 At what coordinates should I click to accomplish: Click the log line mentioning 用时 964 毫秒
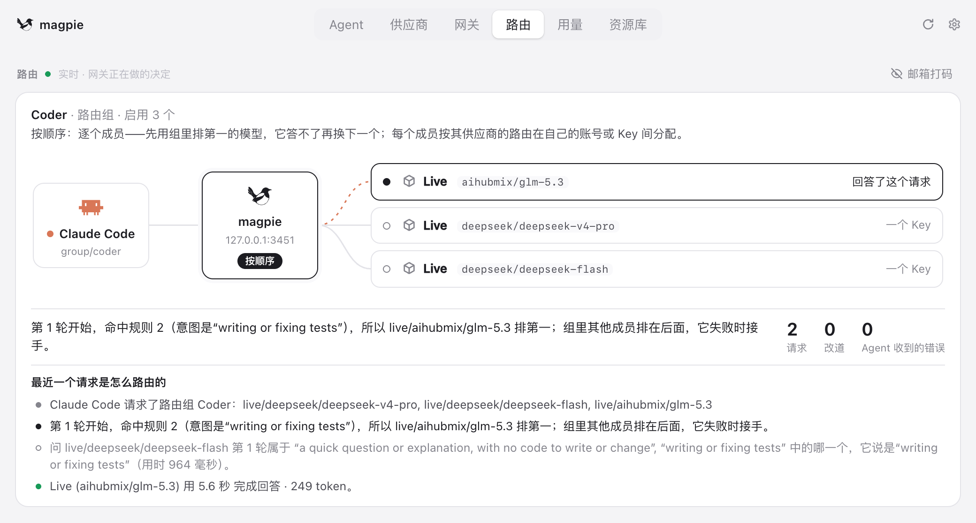pyautogui.click(x=494, y=456)
